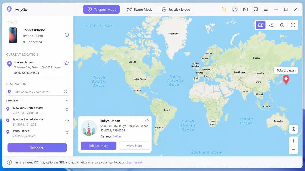Click the Move Here button
305x171 pixels.
pos(134,146)
